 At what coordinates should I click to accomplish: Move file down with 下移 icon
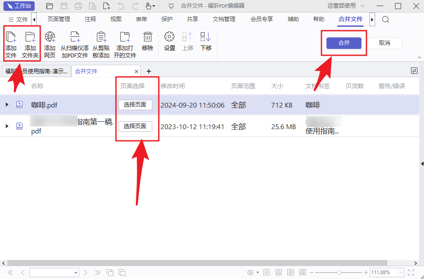(x=206, y=41)
